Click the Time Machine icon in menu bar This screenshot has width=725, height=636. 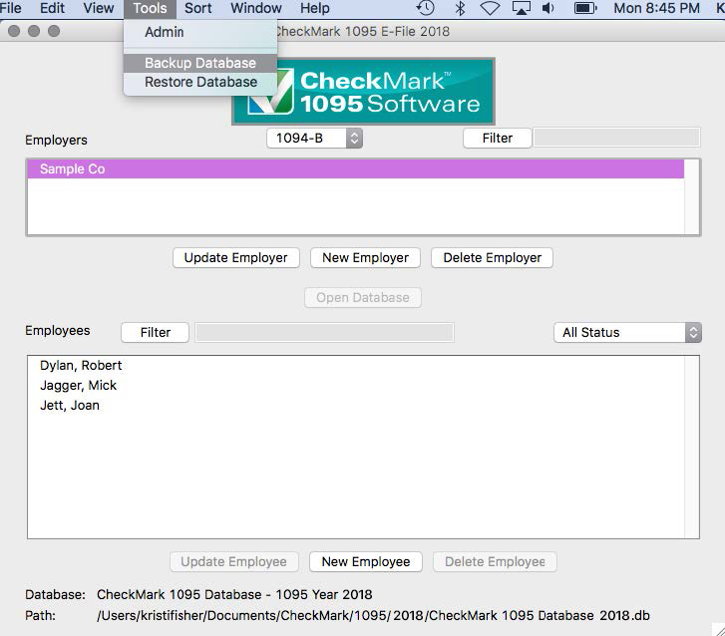coord(426,9)
